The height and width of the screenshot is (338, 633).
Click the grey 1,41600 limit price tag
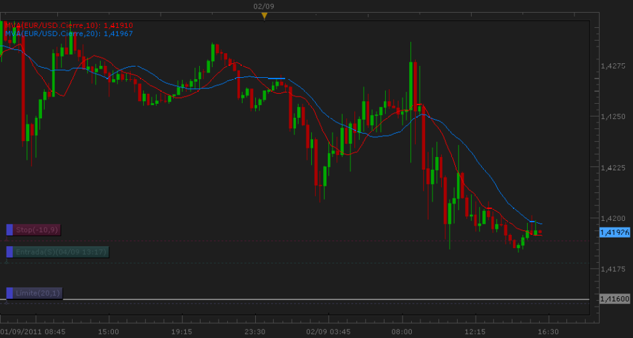[614, 299]
